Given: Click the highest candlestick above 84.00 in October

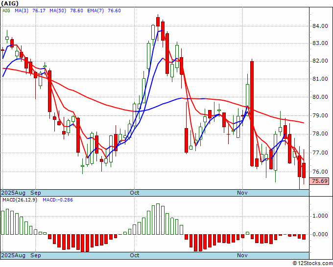Looking at the screenshot, I should [x=158, y=22].
